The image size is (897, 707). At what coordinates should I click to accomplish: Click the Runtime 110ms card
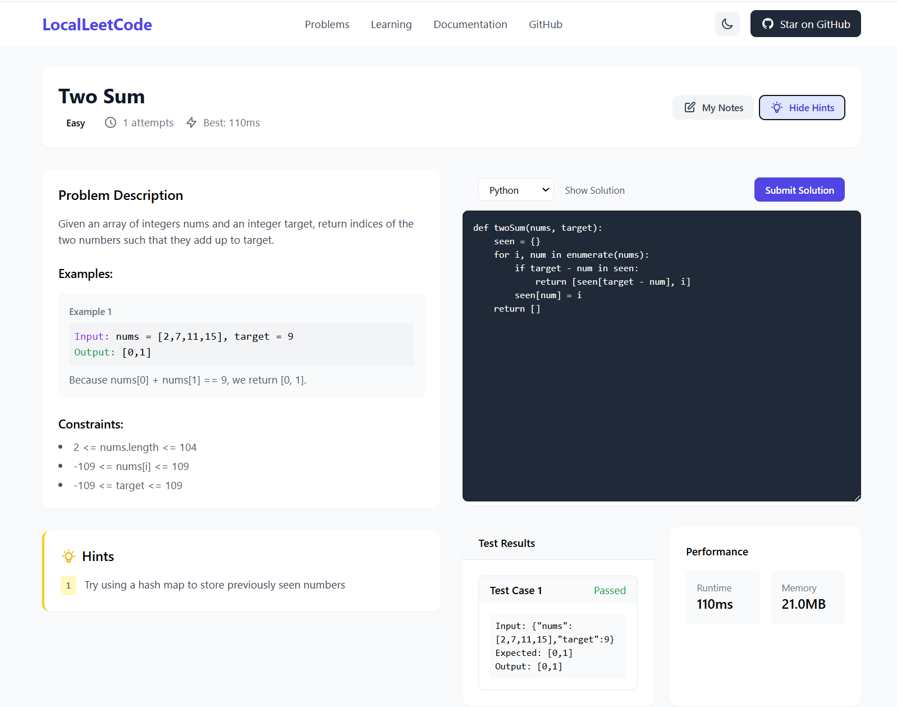click(723, 597)
